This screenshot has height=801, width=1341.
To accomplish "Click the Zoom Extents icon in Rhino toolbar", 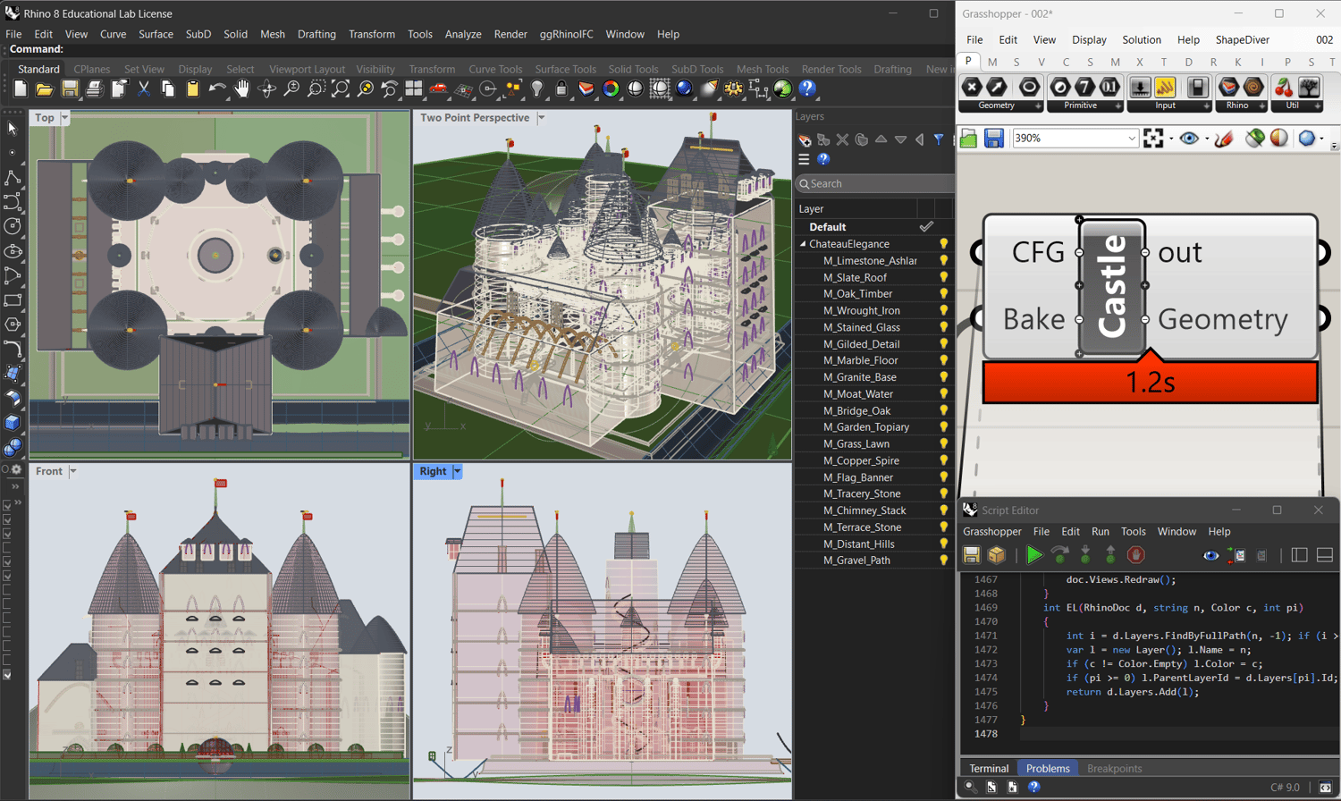I will tap(341, 89).
